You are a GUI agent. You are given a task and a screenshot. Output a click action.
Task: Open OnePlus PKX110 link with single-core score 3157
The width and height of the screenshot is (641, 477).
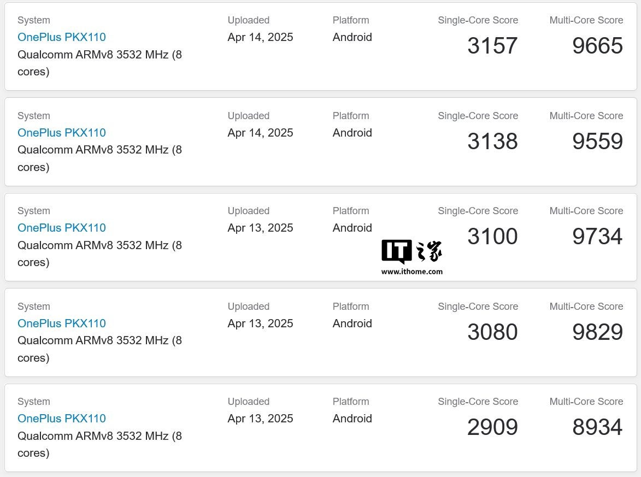click(x=62, y=37)
